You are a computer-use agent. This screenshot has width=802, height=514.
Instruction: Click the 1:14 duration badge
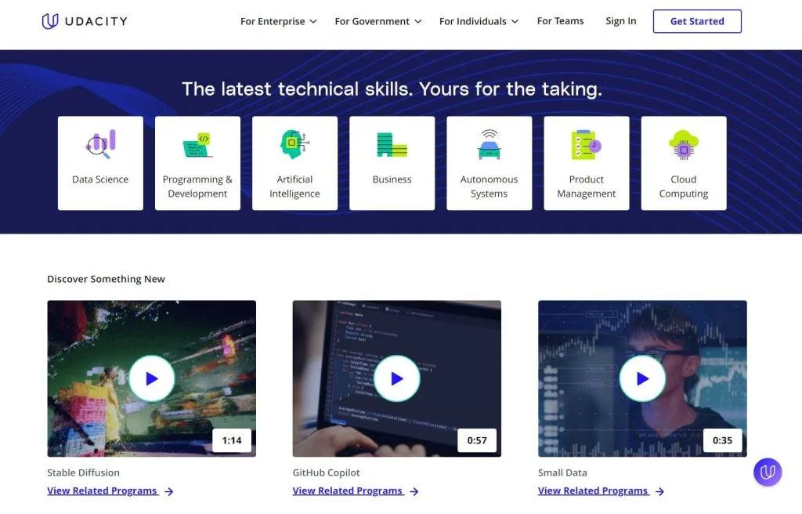click(x=232, y=440)
